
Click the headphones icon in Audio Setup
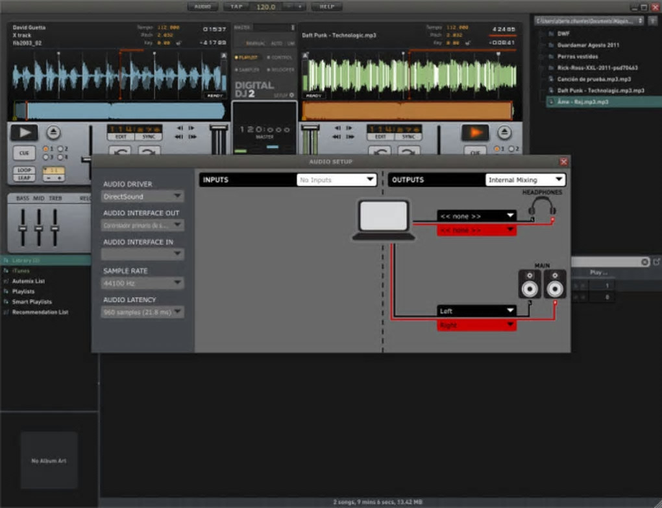541,207
